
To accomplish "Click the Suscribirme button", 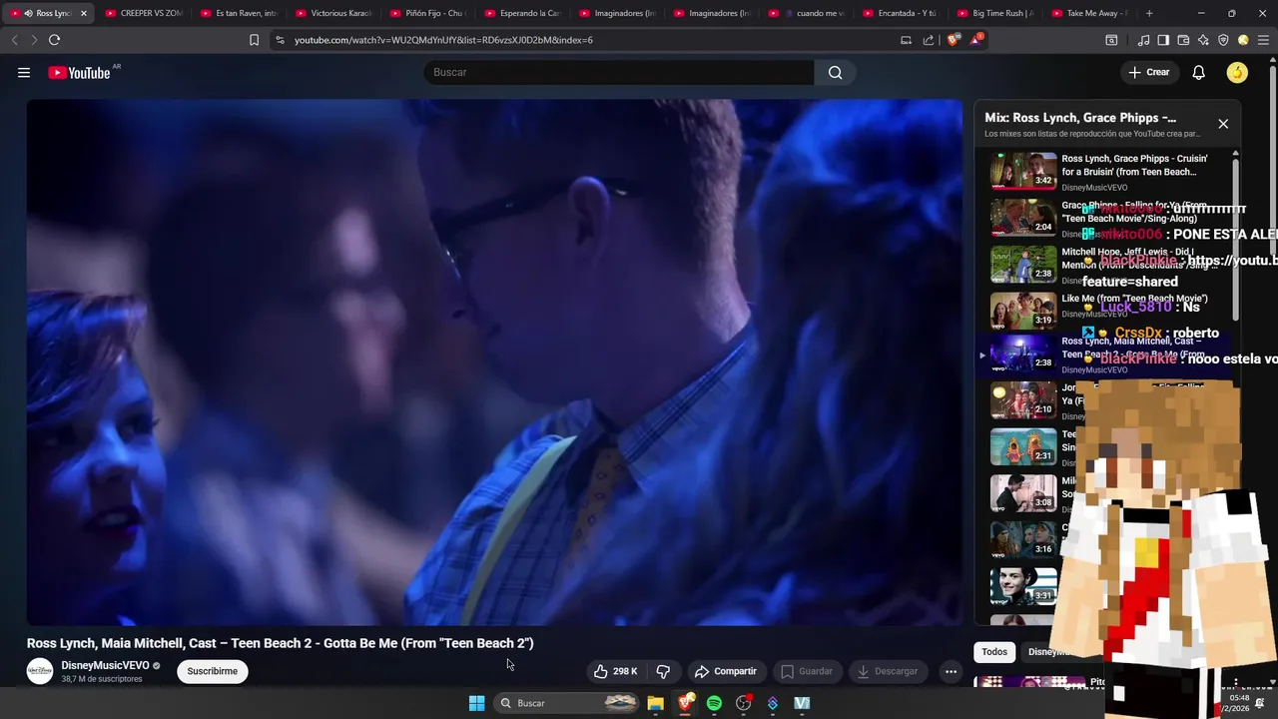I will click(x=212, y=671).
